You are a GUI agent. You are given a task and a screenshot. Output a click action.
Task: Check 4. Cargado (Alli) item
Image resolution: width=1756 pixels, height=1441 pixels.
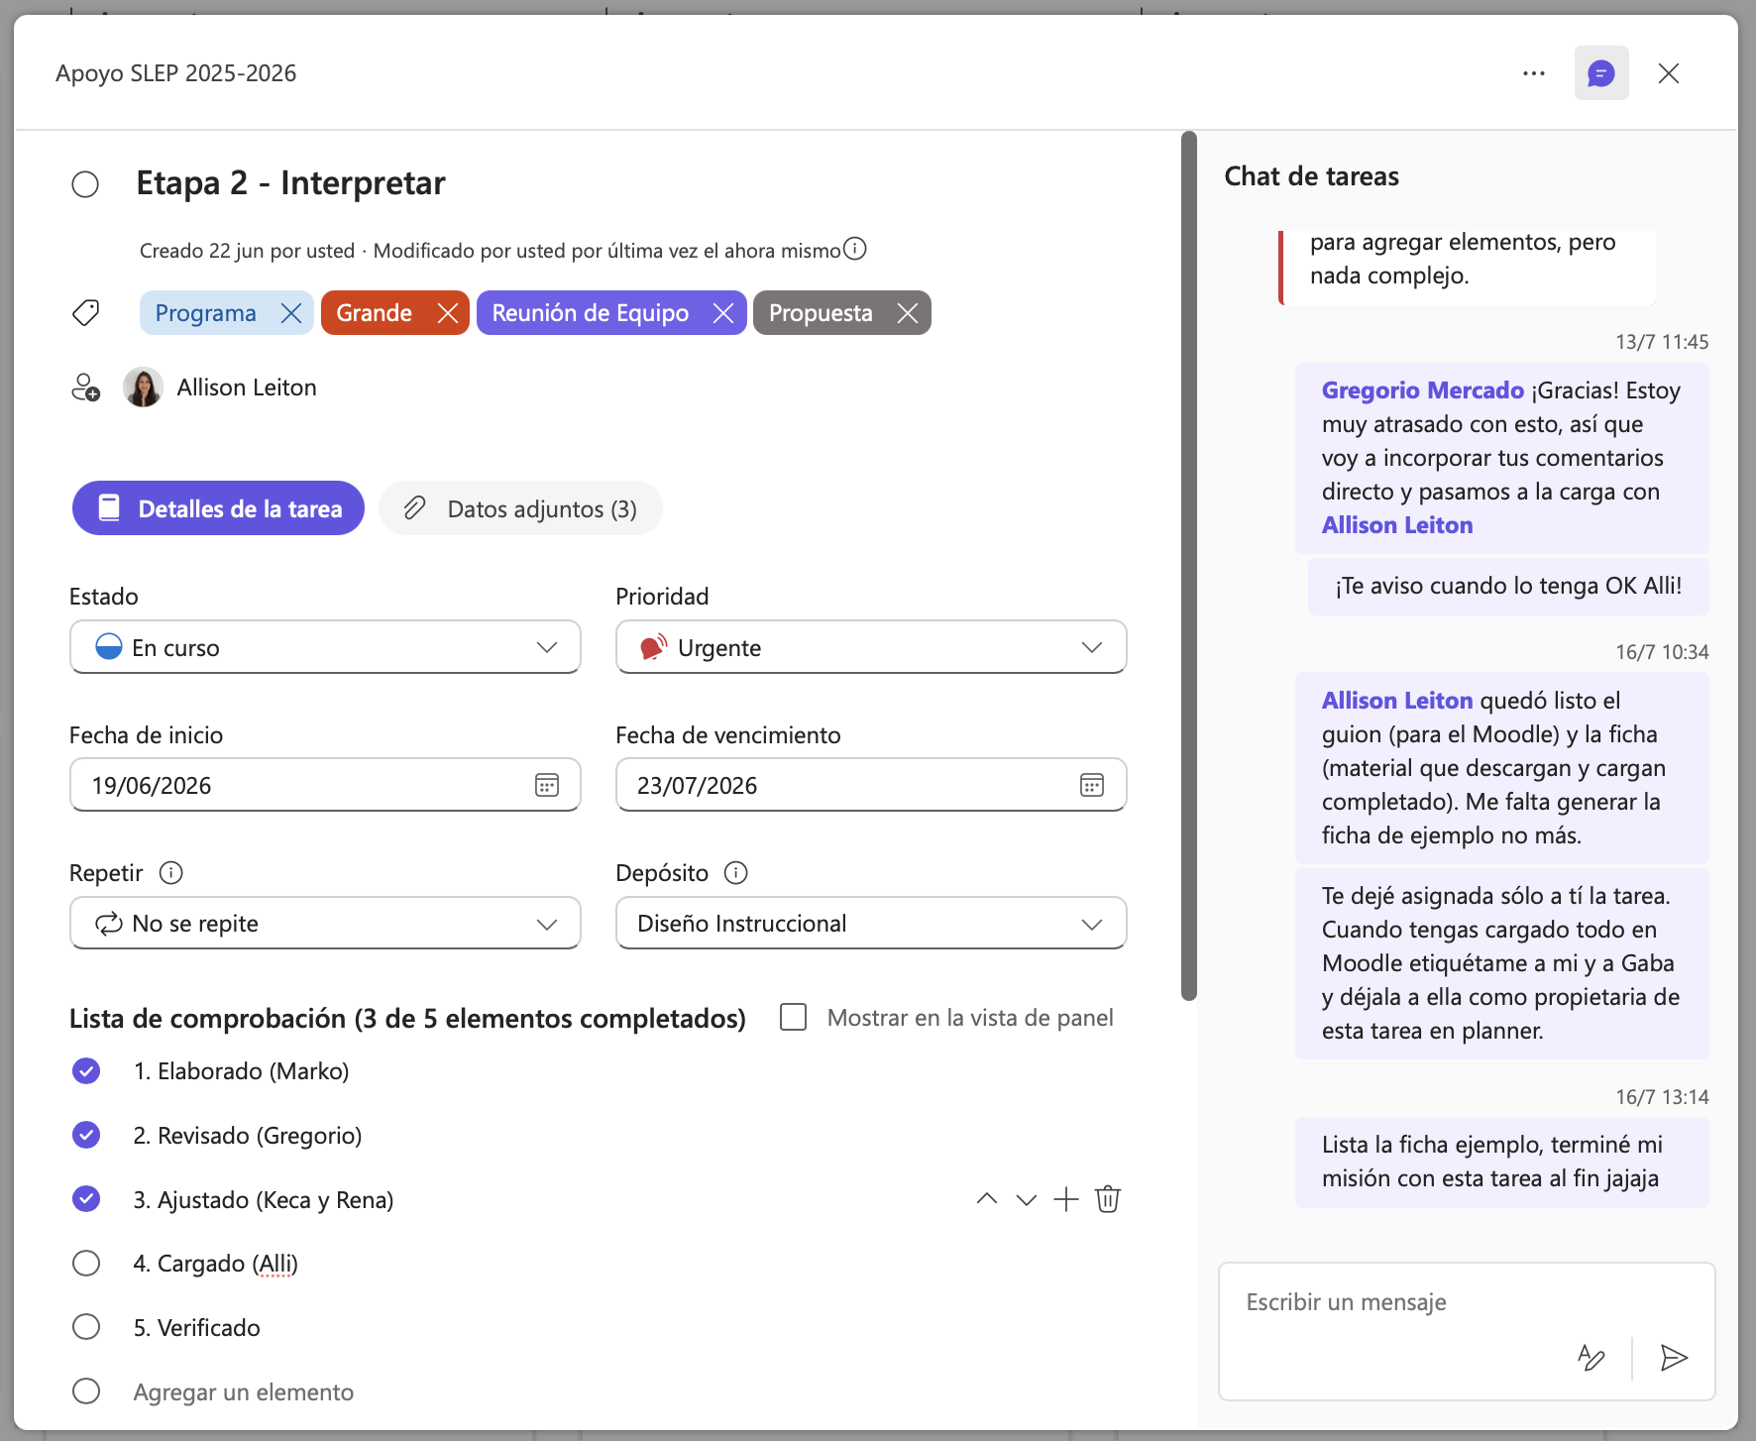(86, 1264)
